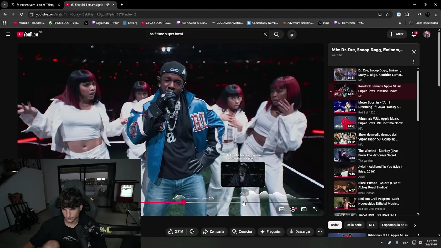
Task: Bookmark this page with star icon
Action: [x=387, y=14]
